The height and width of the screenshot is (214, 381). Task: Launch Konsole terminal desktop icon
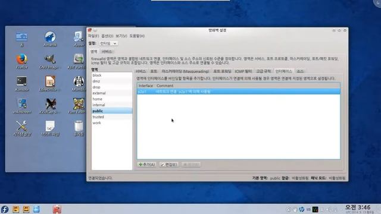[21, 83]
